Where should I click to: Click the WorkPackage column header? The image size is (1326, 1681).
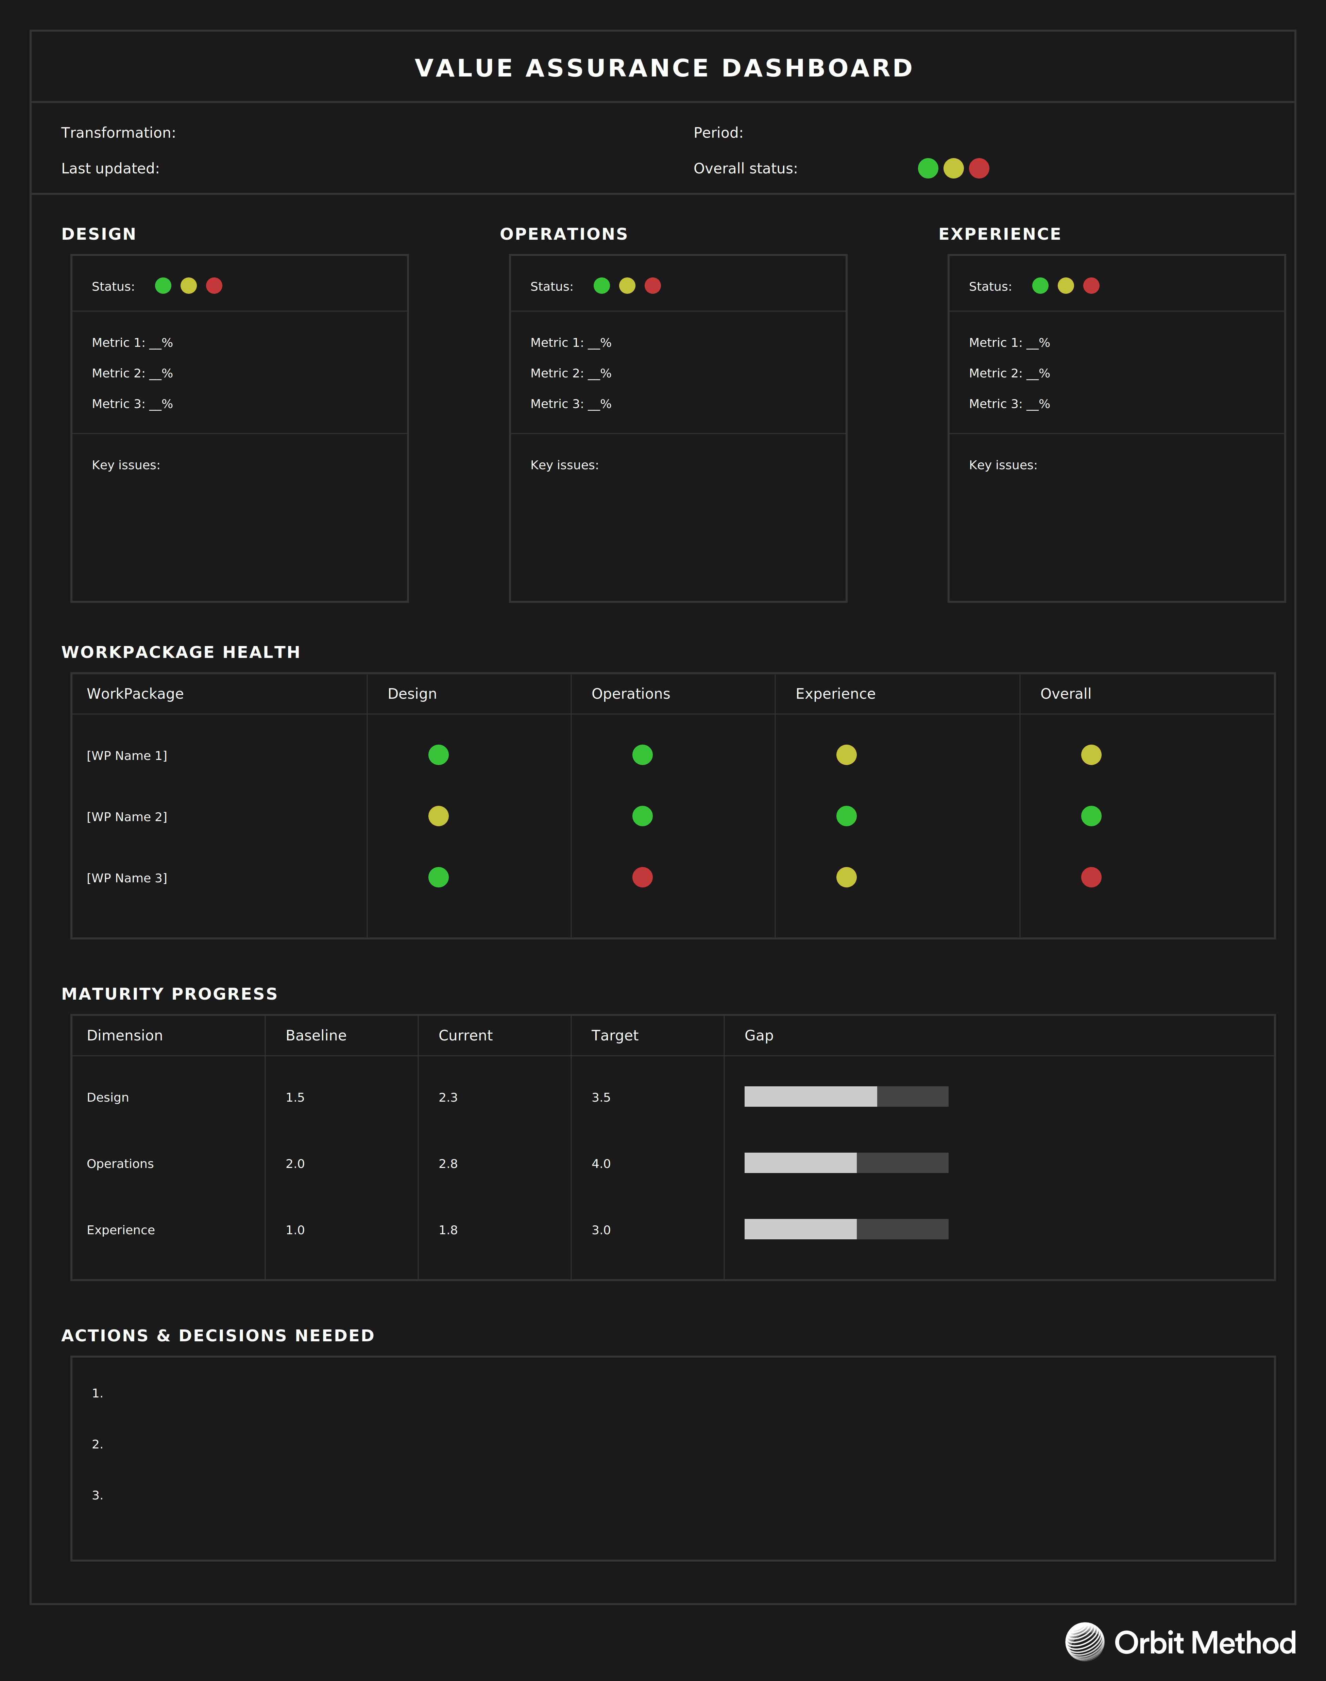pyautogui.click(x=135, y=693)
